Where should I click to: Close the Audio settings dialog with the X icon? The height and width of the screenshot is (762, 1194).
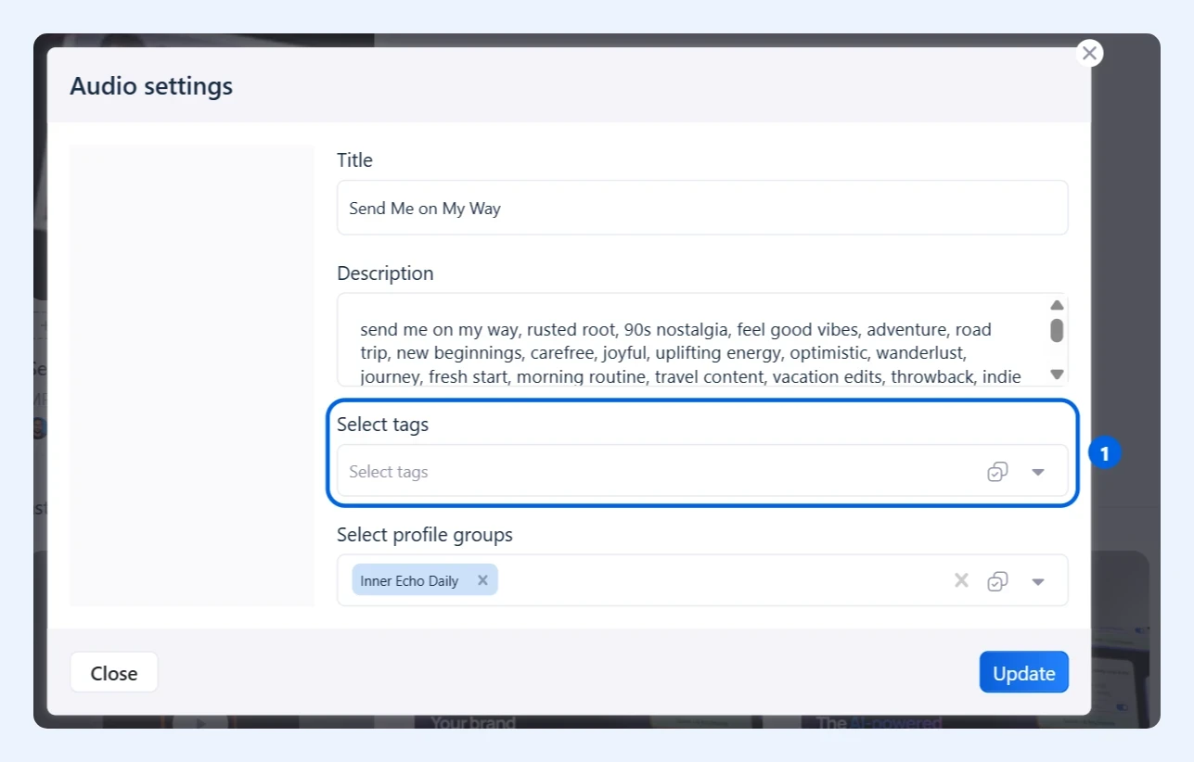(x=1089, y=53)
